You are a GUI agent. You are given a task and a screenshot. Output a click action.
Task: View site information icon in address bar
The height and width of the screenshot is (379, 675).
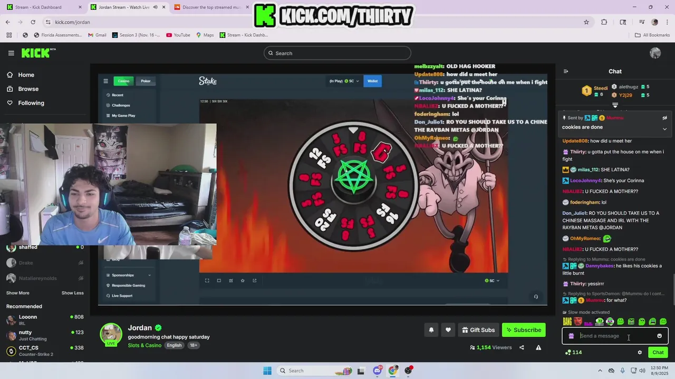click(48, 22)
